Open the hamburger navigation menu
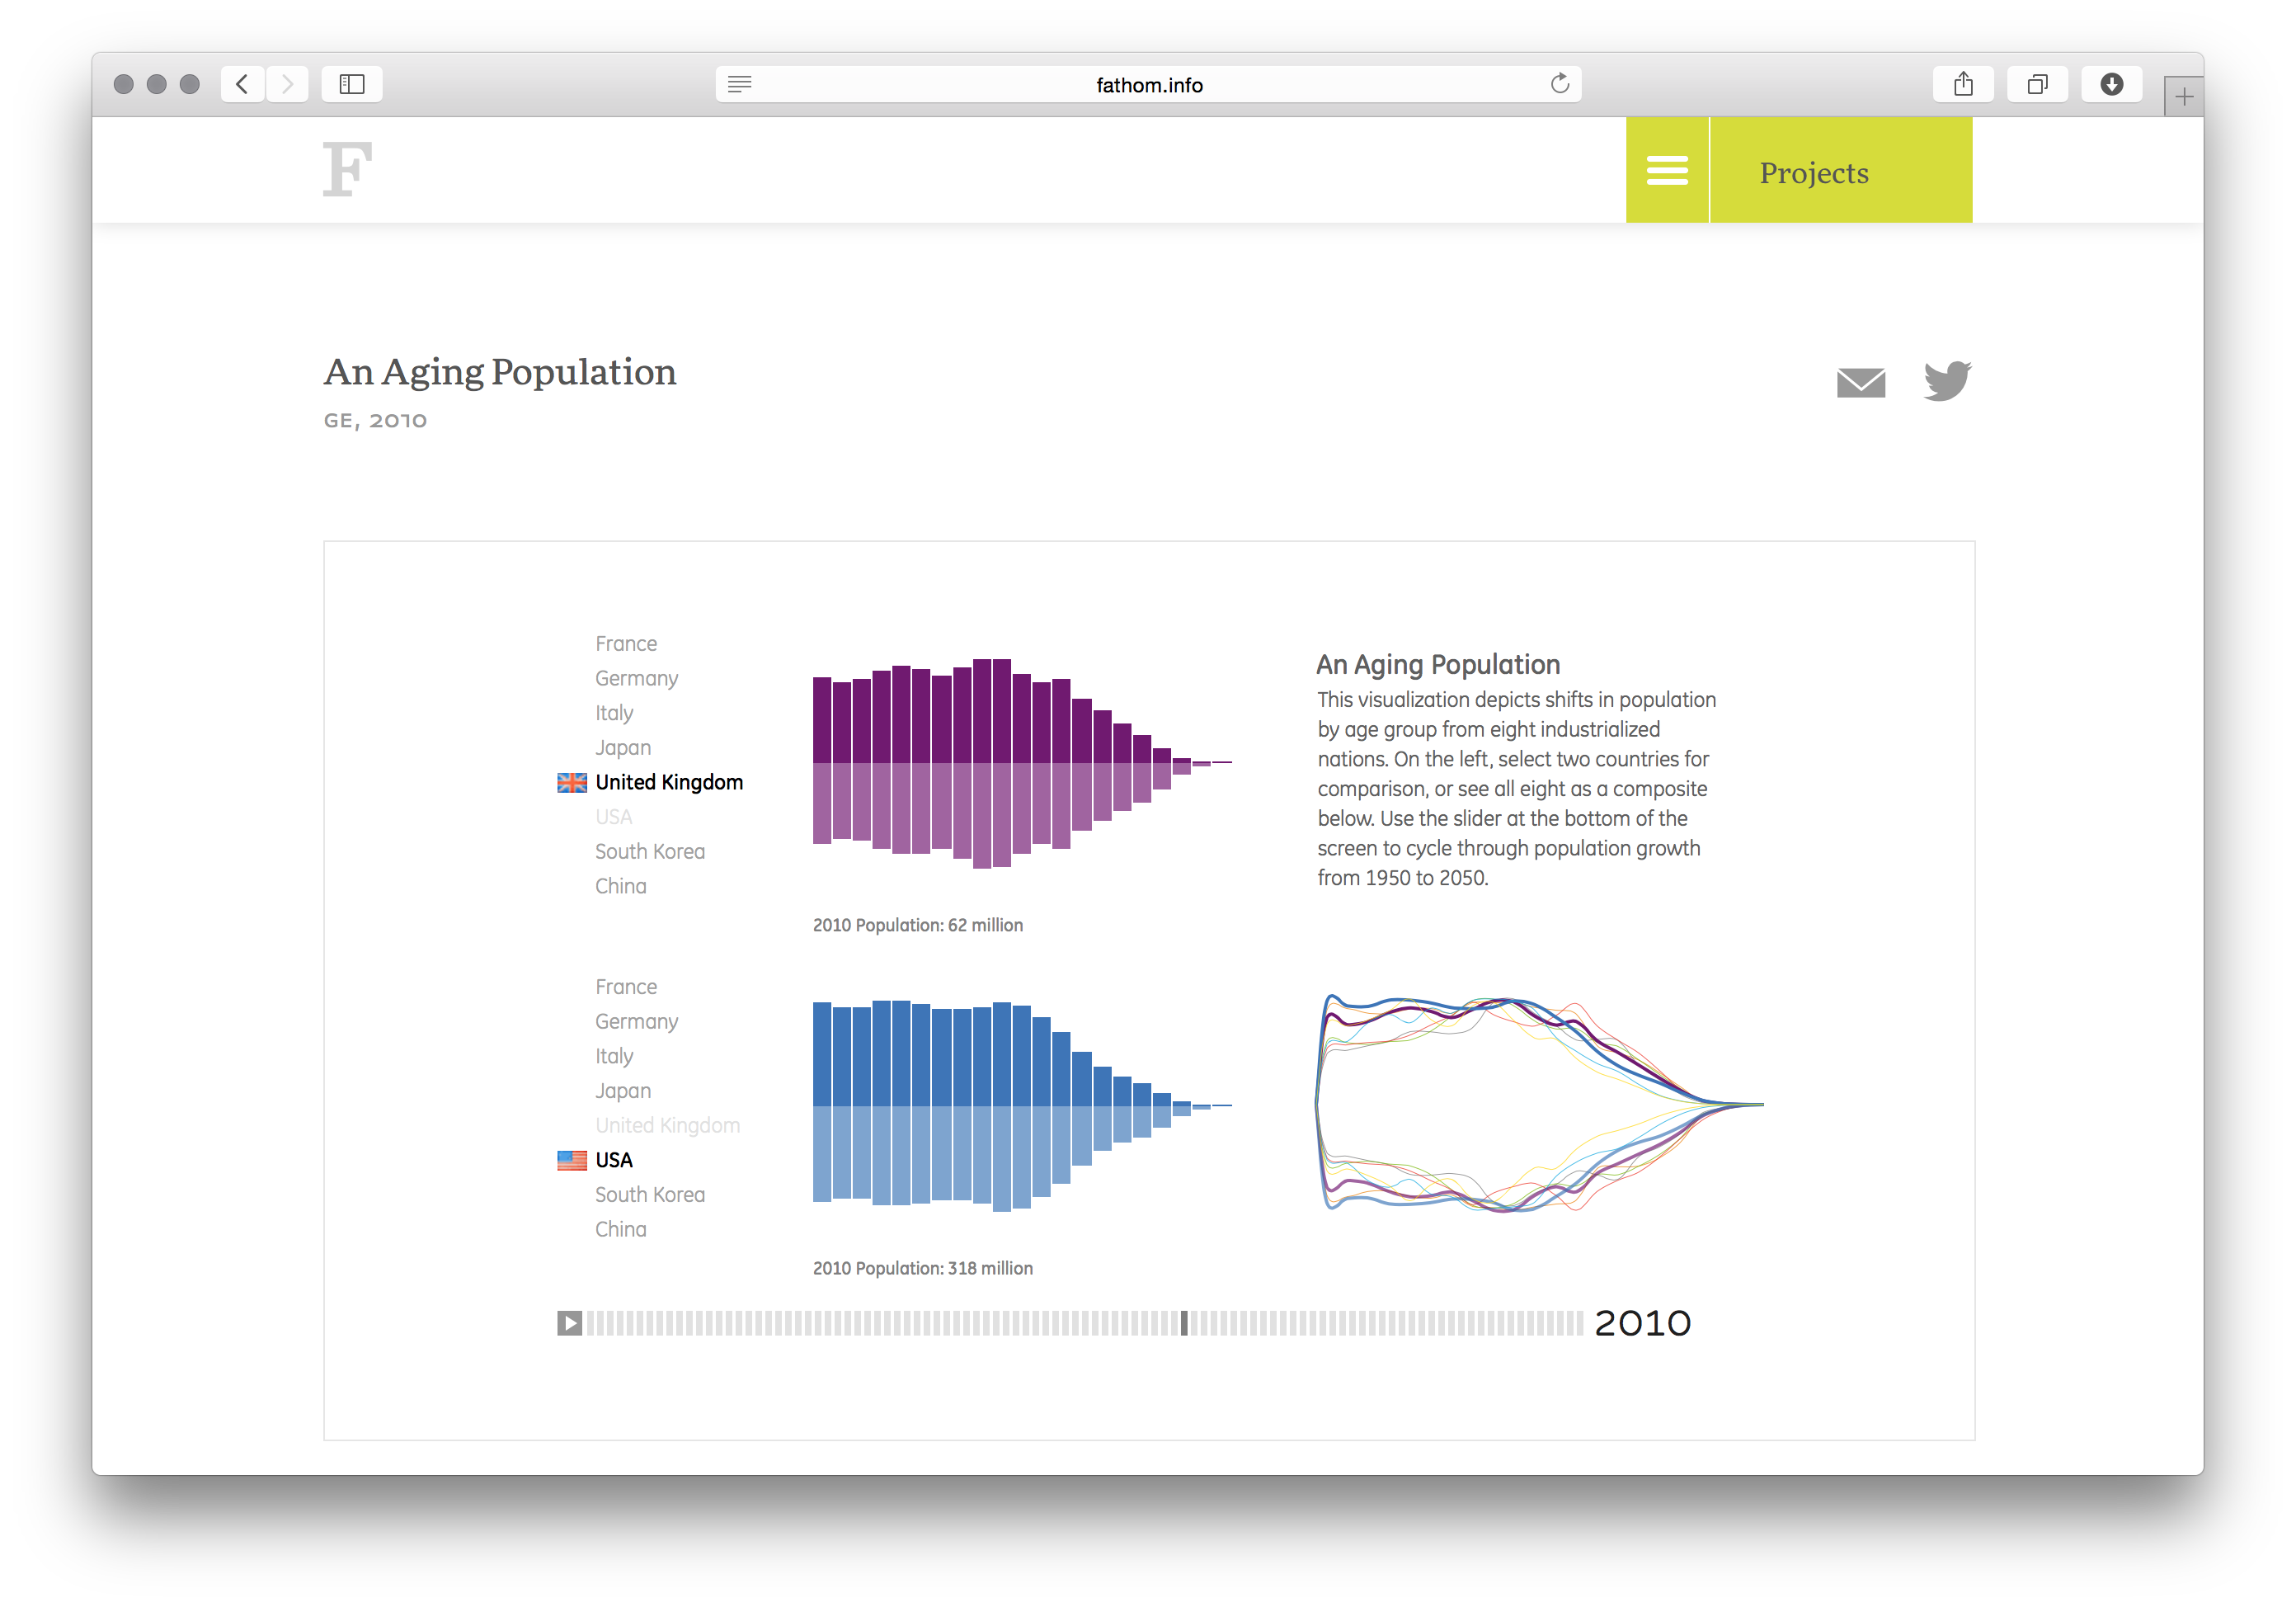Screen dimensions: 2296x1607 [1667, 169]
